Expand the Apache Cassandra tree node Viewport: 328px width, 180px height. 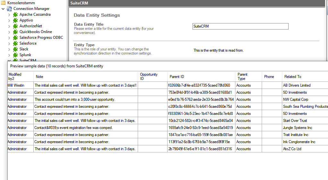click(9, 14)
